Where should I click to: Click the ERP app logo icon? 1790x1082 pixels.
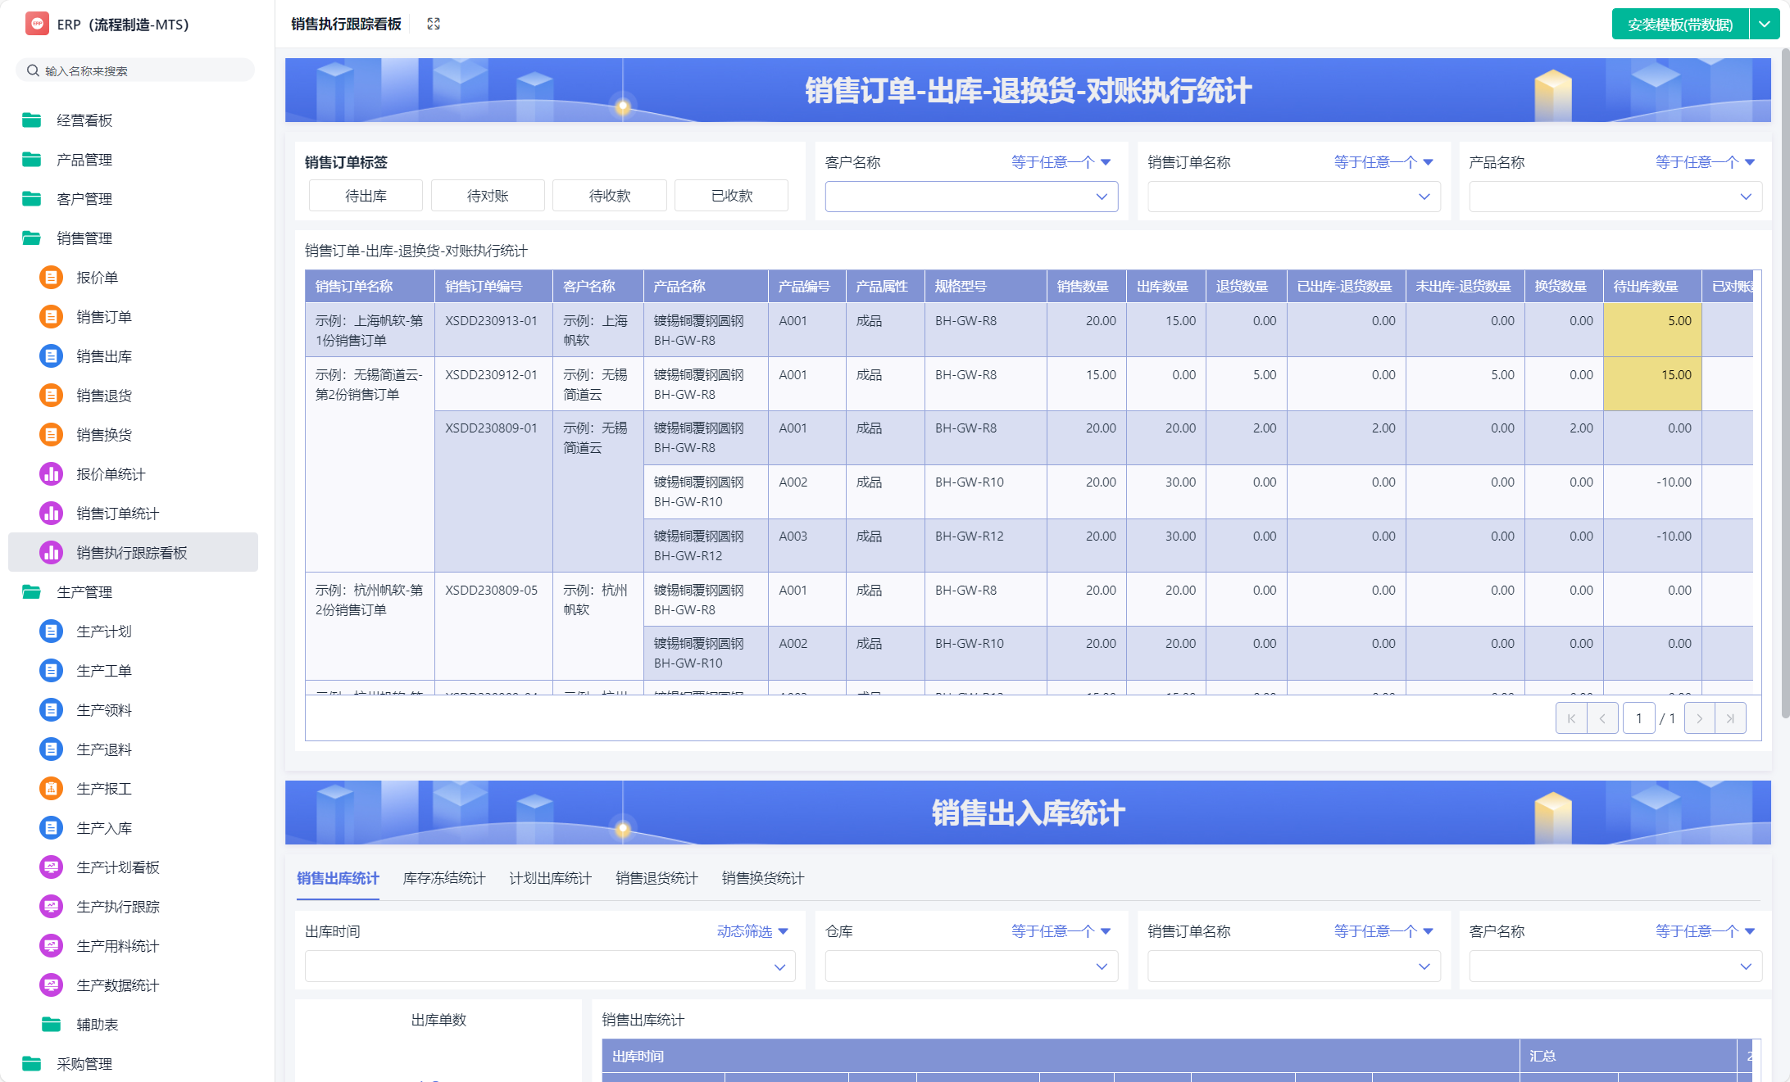37,24
